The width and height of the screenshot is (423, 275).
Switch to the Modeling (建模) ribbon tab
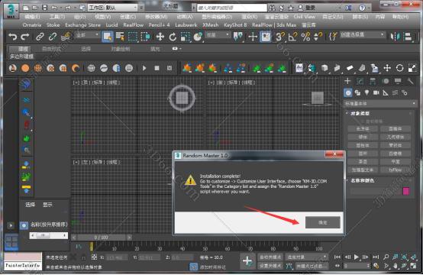pos(23,49)
